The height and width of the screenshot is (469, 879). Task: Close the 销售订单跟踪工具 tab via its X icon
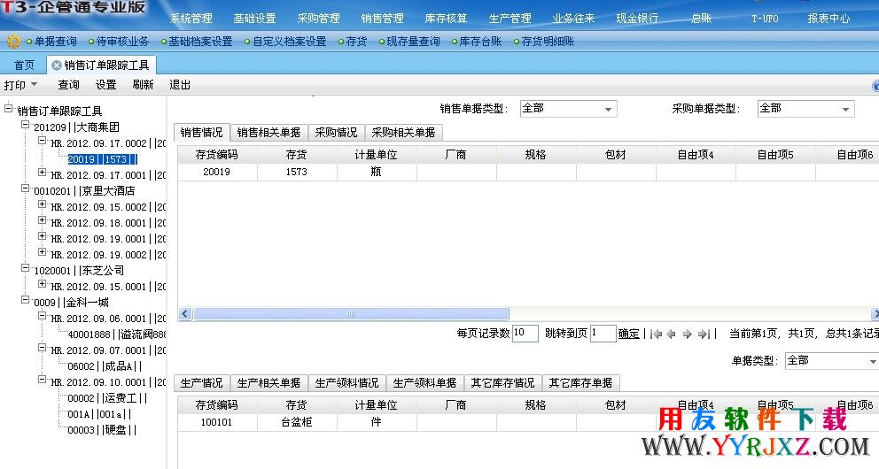tap(56, 65)
